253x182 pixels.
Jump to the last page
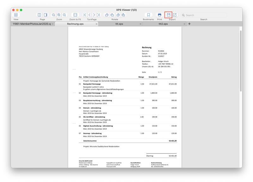pos(98,15)
